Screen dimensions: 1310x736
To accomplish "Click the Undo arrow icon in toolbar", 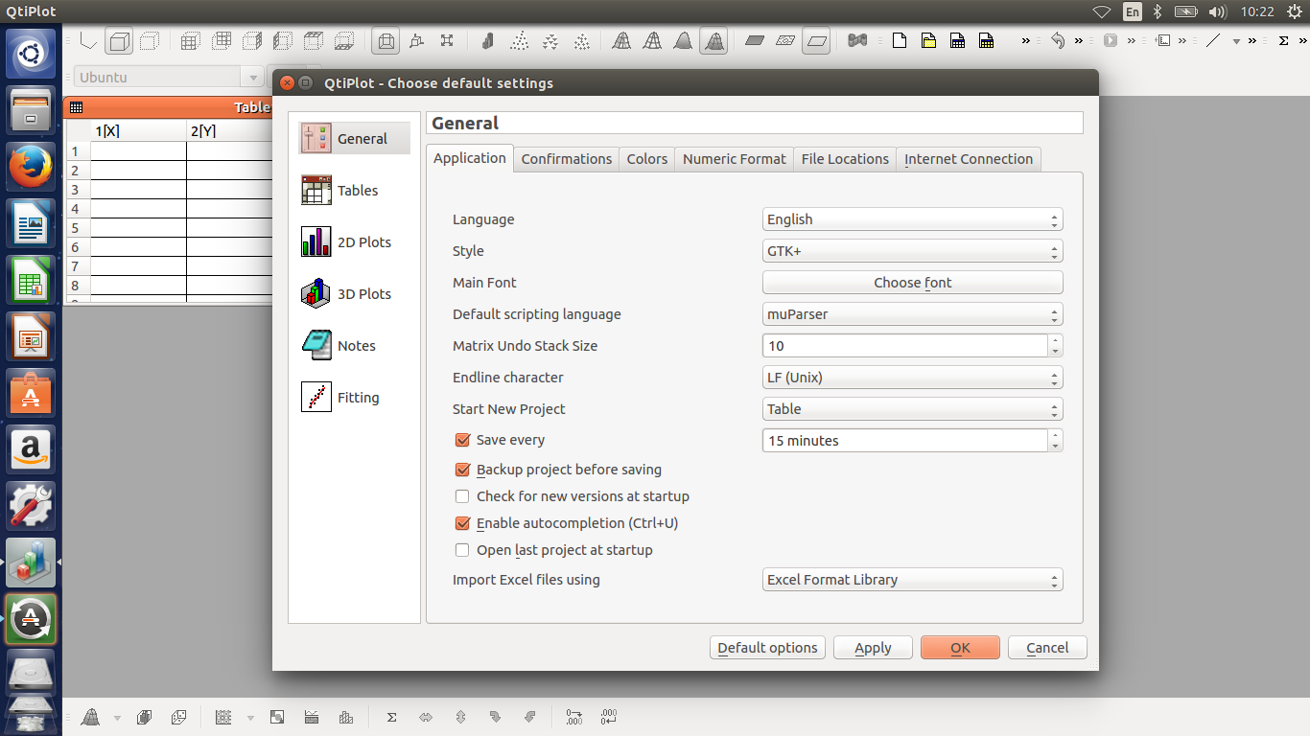I will pyautogui.click(x=1057, y=41).
